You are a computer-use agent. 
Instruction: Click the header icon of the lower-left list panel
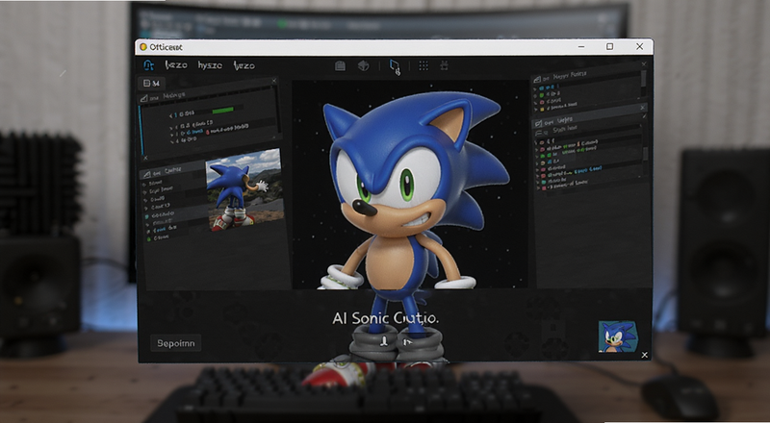145,174
